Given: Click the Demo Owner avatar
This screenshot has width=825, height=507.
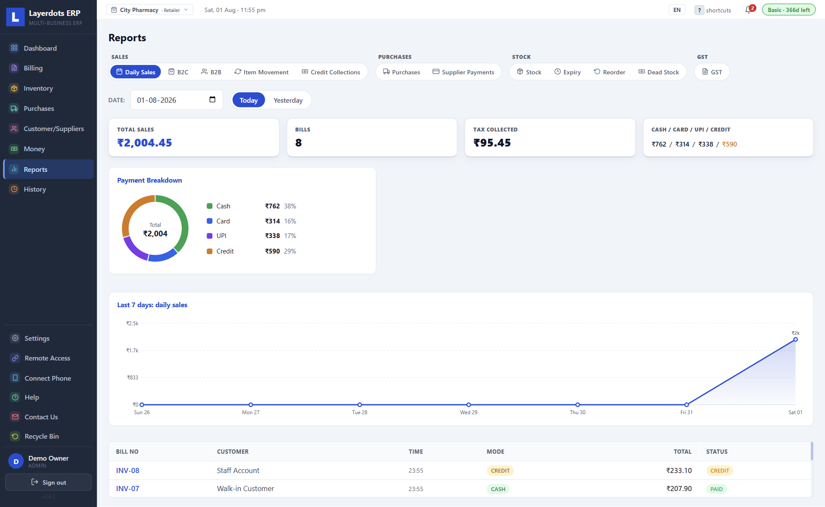Looking at the screenshot, I should click(16, 461).
